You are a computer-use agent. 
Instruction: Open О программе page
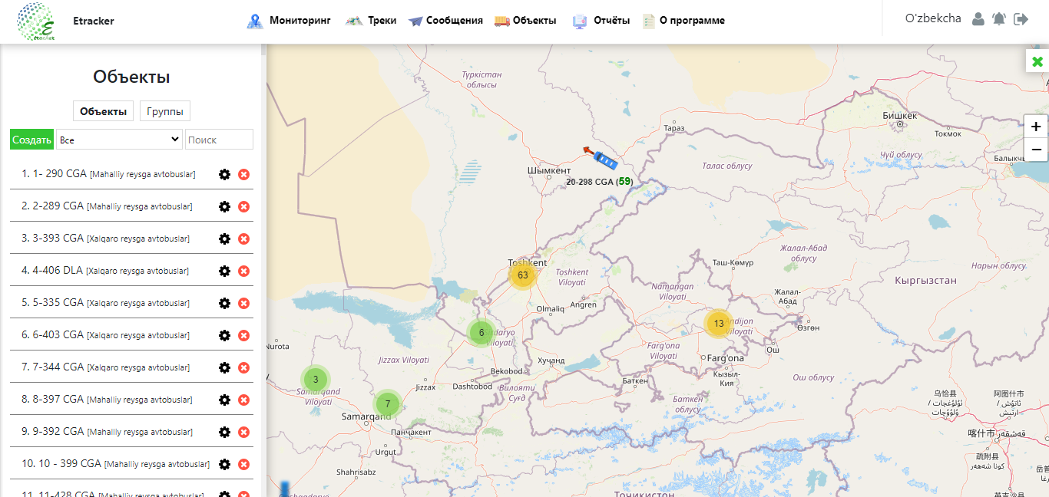tap(683, 21)
